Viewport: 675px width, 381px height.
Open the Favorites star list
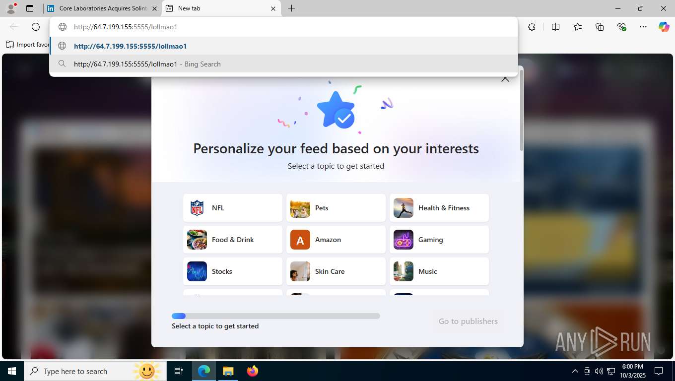point(578,27)
